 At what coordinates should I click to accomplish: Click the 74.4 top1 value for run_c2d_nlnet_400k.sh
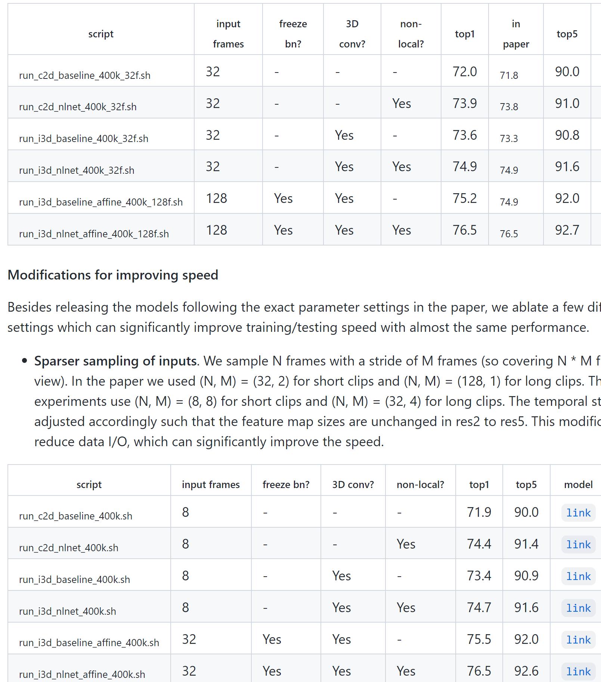479,544
